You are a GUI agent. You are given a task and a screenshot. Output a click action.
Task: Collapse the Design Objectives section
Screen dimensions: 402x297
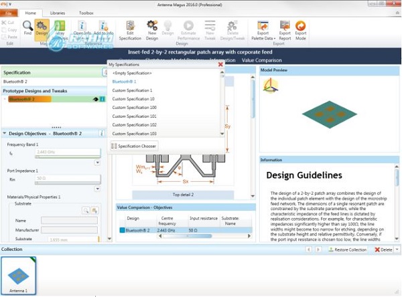coord(5,133)
